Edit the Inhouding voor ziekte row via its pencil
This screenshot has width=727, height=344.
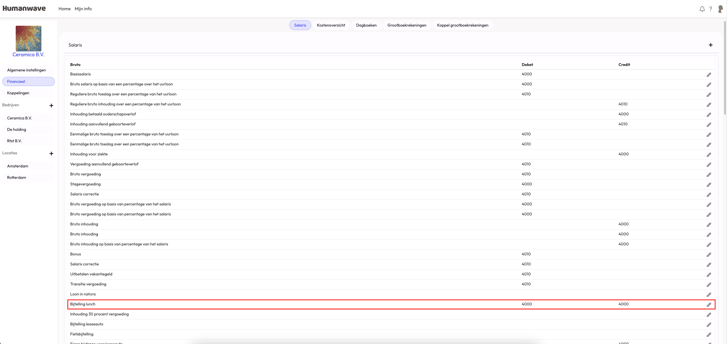pos(709,155)
